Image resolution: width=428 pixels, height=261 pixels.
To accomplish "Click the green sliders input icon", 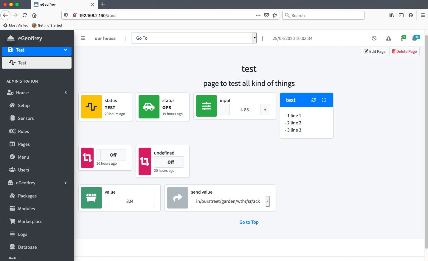I will click(x=207, y=106).
